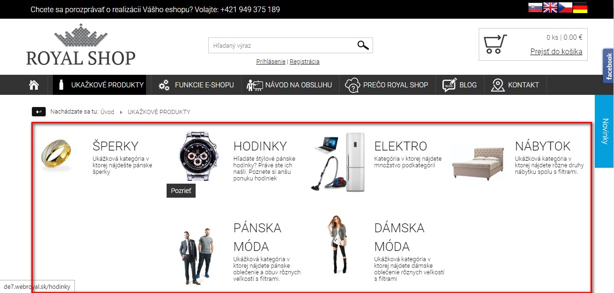The image size is (614, 293).
Task: Open the BLOG menu item
Action: pyautogui.click(x=460, y=85)
